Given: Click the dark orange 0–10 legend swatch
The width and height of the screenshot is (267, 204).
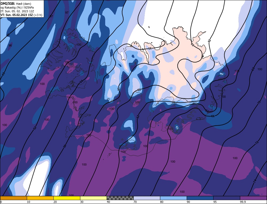Looking at the screenshot, I should (13, 198).
